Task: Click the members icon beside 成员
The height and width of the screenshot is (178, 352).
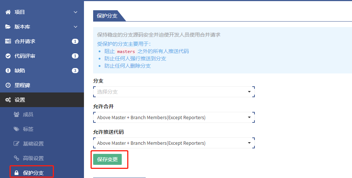Action: pyautogui.click(x=16, y=114)
